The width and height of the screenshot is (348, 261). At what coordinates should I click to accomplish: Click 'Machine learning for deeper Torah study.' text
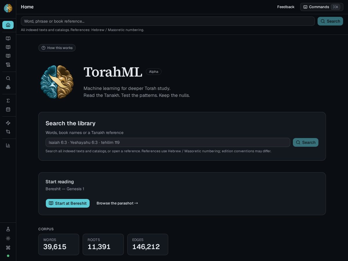[127, 88]
